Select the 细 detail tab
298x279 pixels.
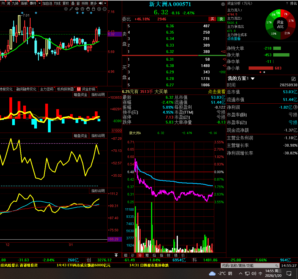126,255
